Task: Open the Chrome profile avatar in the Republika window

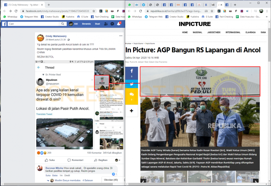Action: (261, 11)
